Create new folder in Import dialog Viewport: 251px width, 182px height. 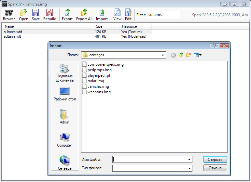click(x=188, y=55)
